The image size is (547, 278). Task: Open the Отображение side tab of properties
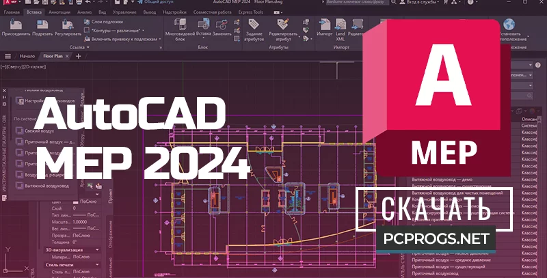click(111, 234)
